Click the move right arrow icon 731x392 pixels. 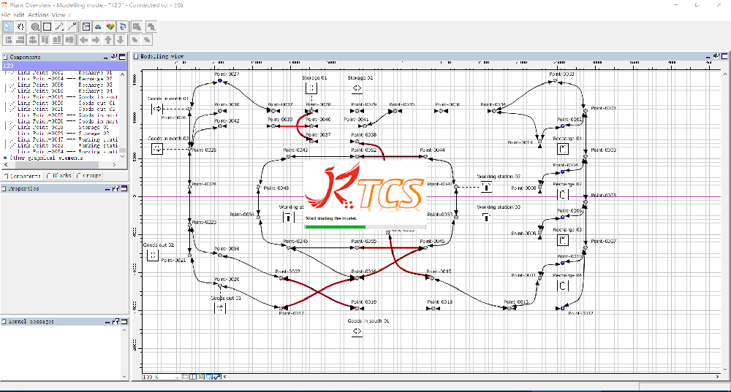96,40
